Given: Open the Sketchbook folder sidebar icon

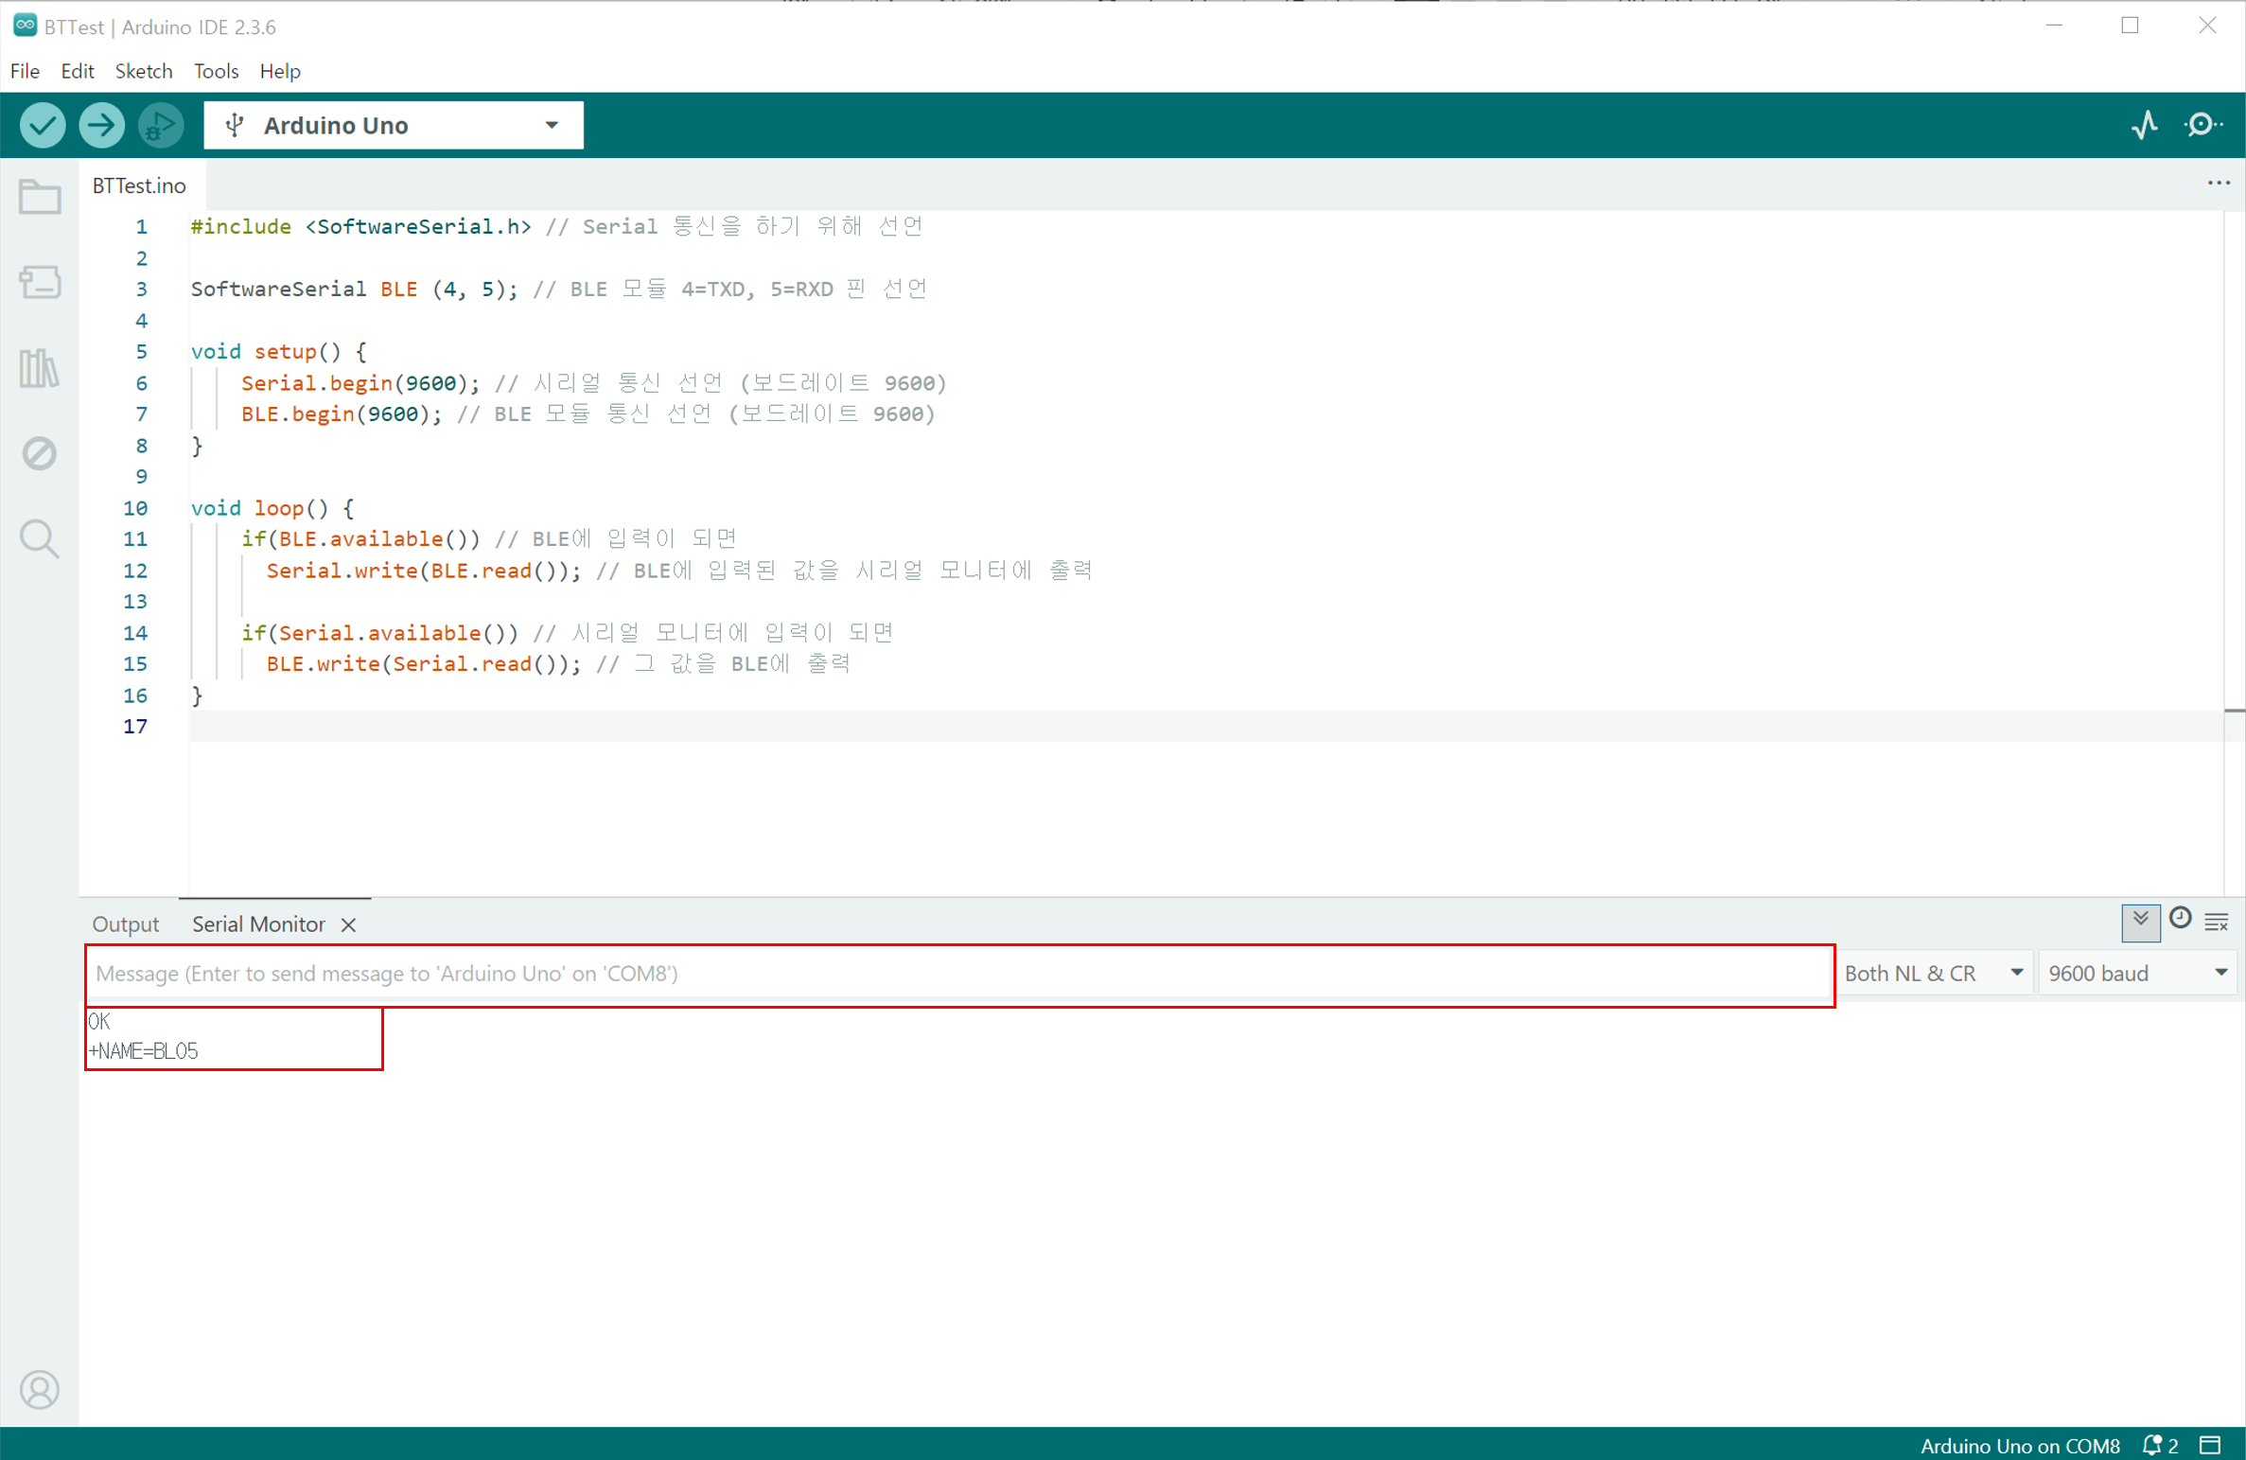Looking at the screenshot, I should [39, 197].
